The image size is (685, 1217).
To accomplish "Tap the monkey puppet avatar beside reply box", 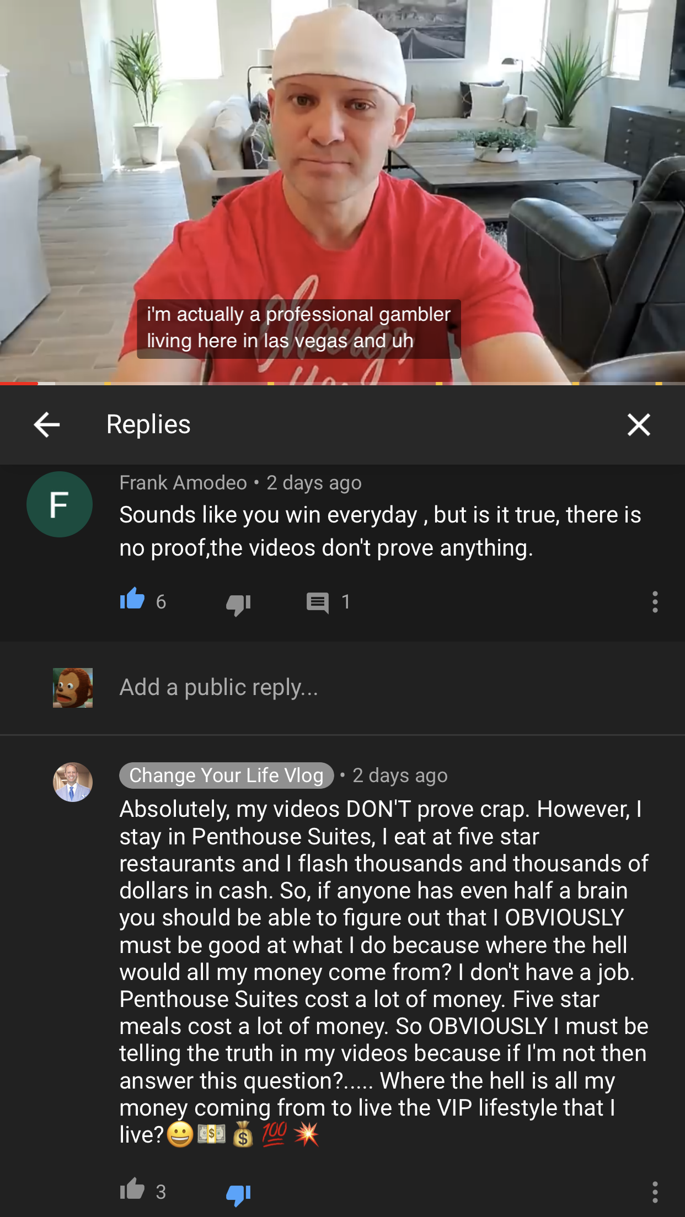I will click(73, 688).
